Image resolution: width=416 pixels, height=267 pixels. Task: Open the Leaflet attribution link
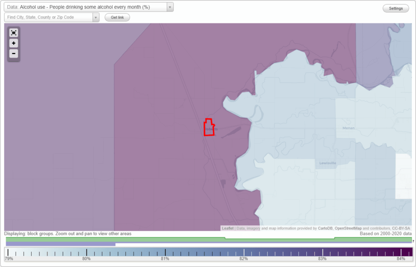(x=228, y=228)
